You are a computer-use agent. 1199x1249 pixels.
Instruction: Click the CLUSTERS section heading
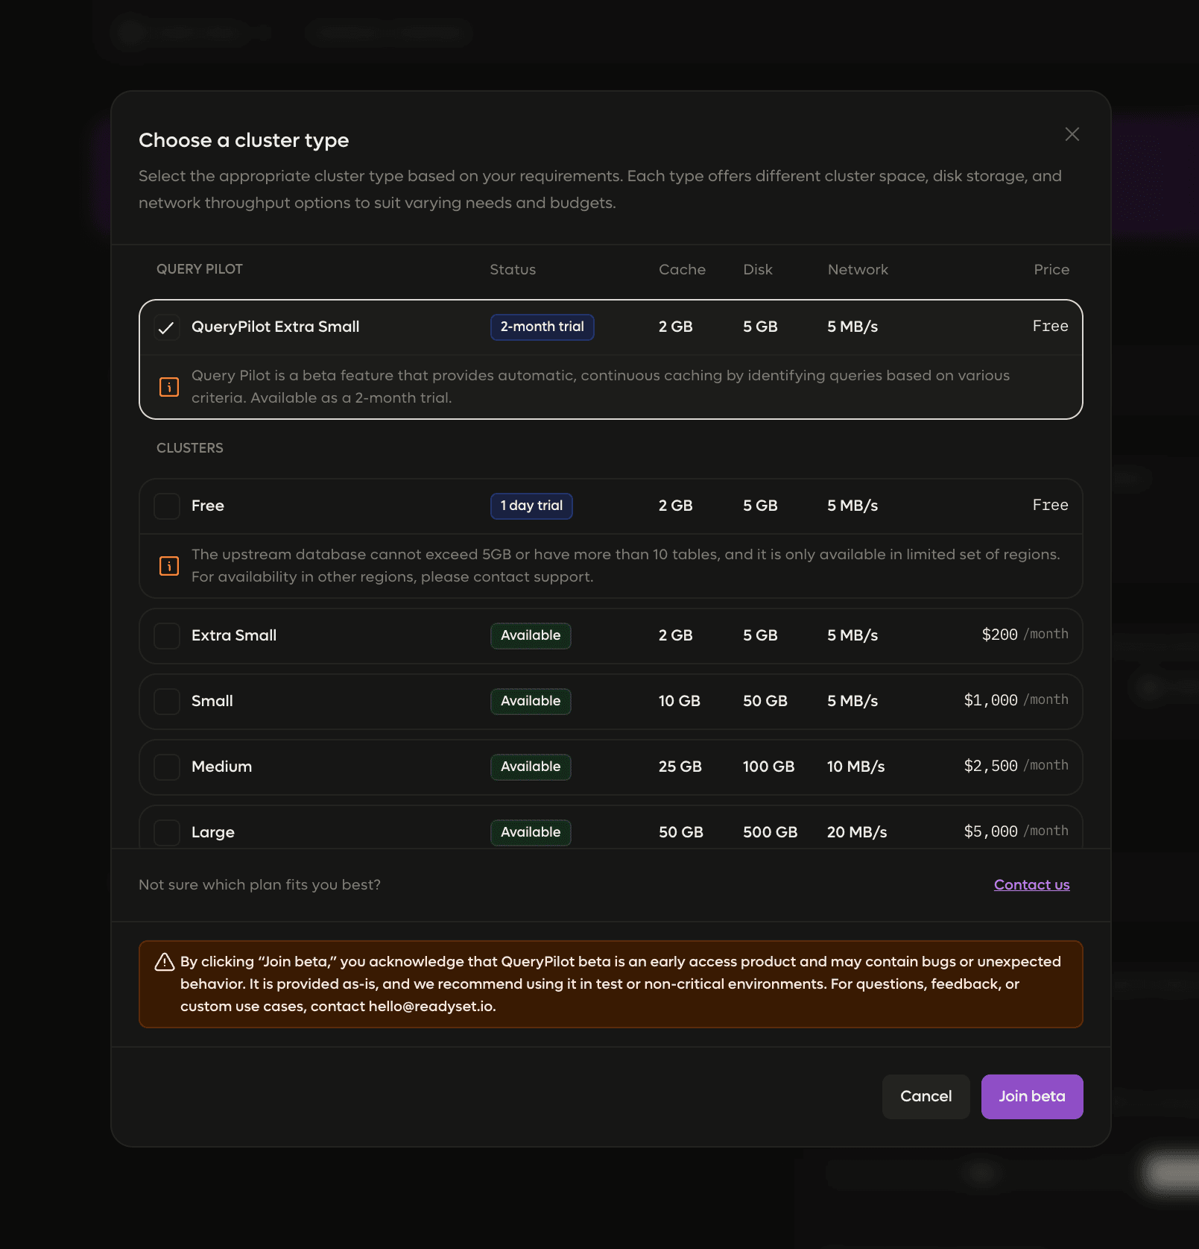(x=190, y=448)
